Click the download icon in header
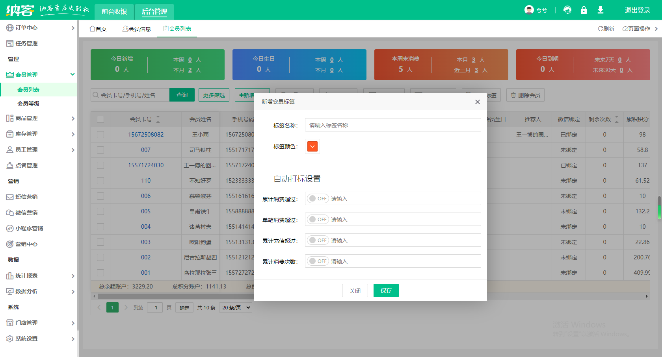This screenshot has width=662, height=357. click(x=601, y=10)
